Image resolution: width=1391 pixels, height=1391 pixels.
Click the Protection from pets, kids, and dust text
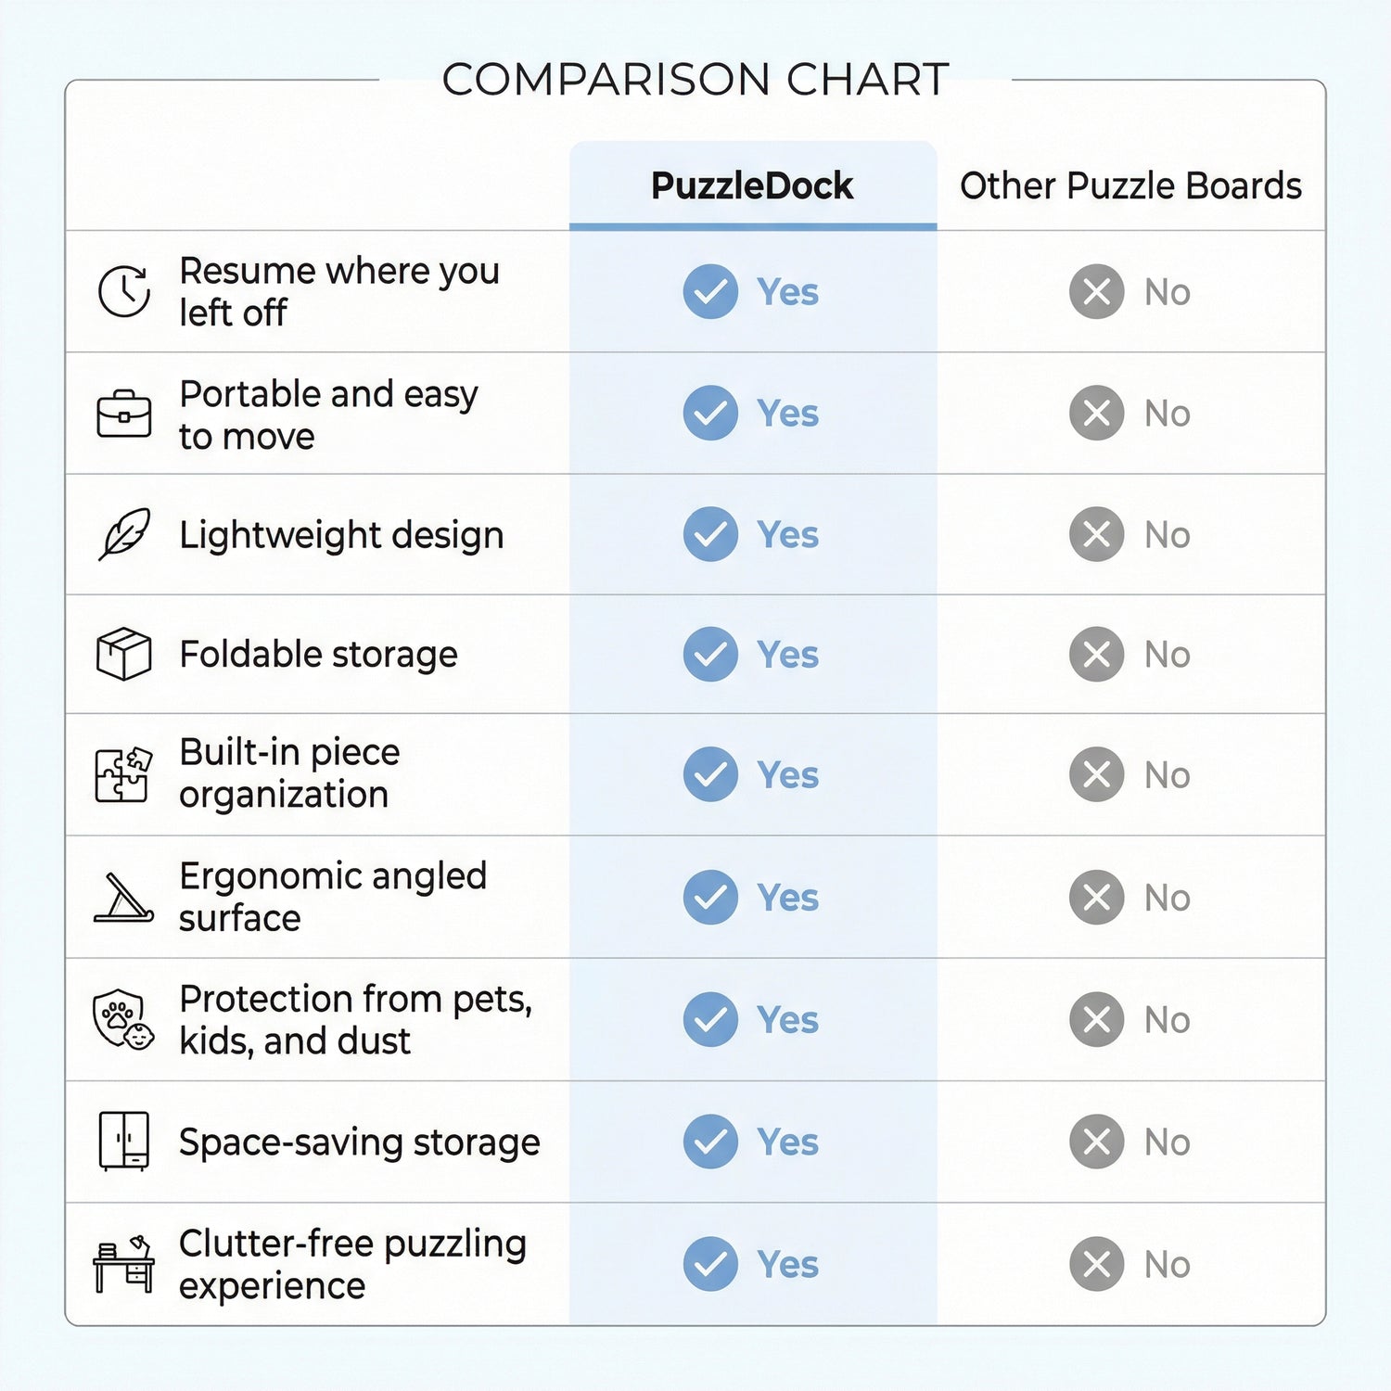click(x=355, y=1019)
